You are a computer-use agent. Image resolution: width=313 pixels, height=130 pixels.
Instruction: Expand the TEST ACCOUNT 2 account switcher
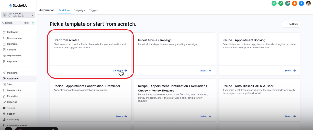pos(18,15)
